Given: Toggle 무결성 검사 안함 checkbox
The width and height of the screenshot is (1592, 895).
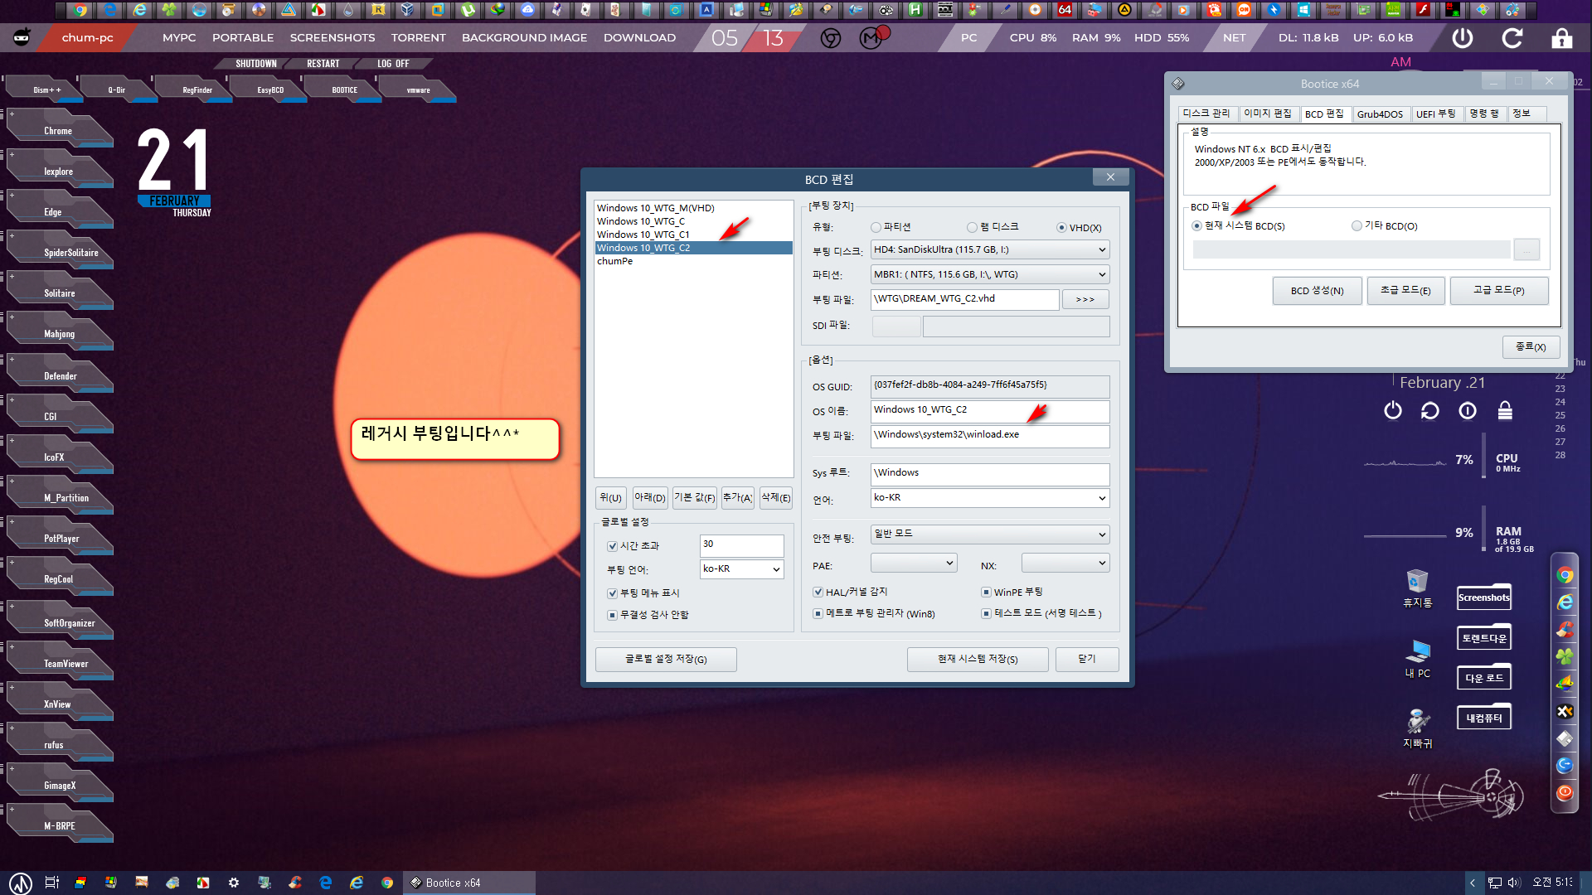Looking at the screenshot, I should (x=612, y=615).
